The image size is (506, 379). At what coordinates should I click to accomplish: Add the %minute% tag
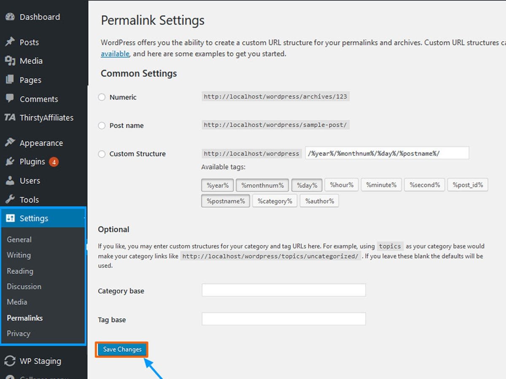tap(381, 185)
